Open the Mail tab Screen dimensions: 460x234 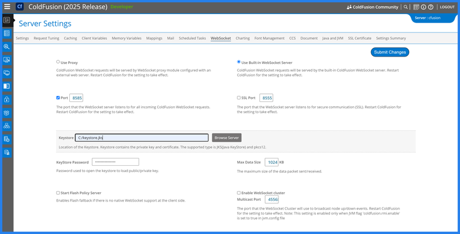(171, 38)
